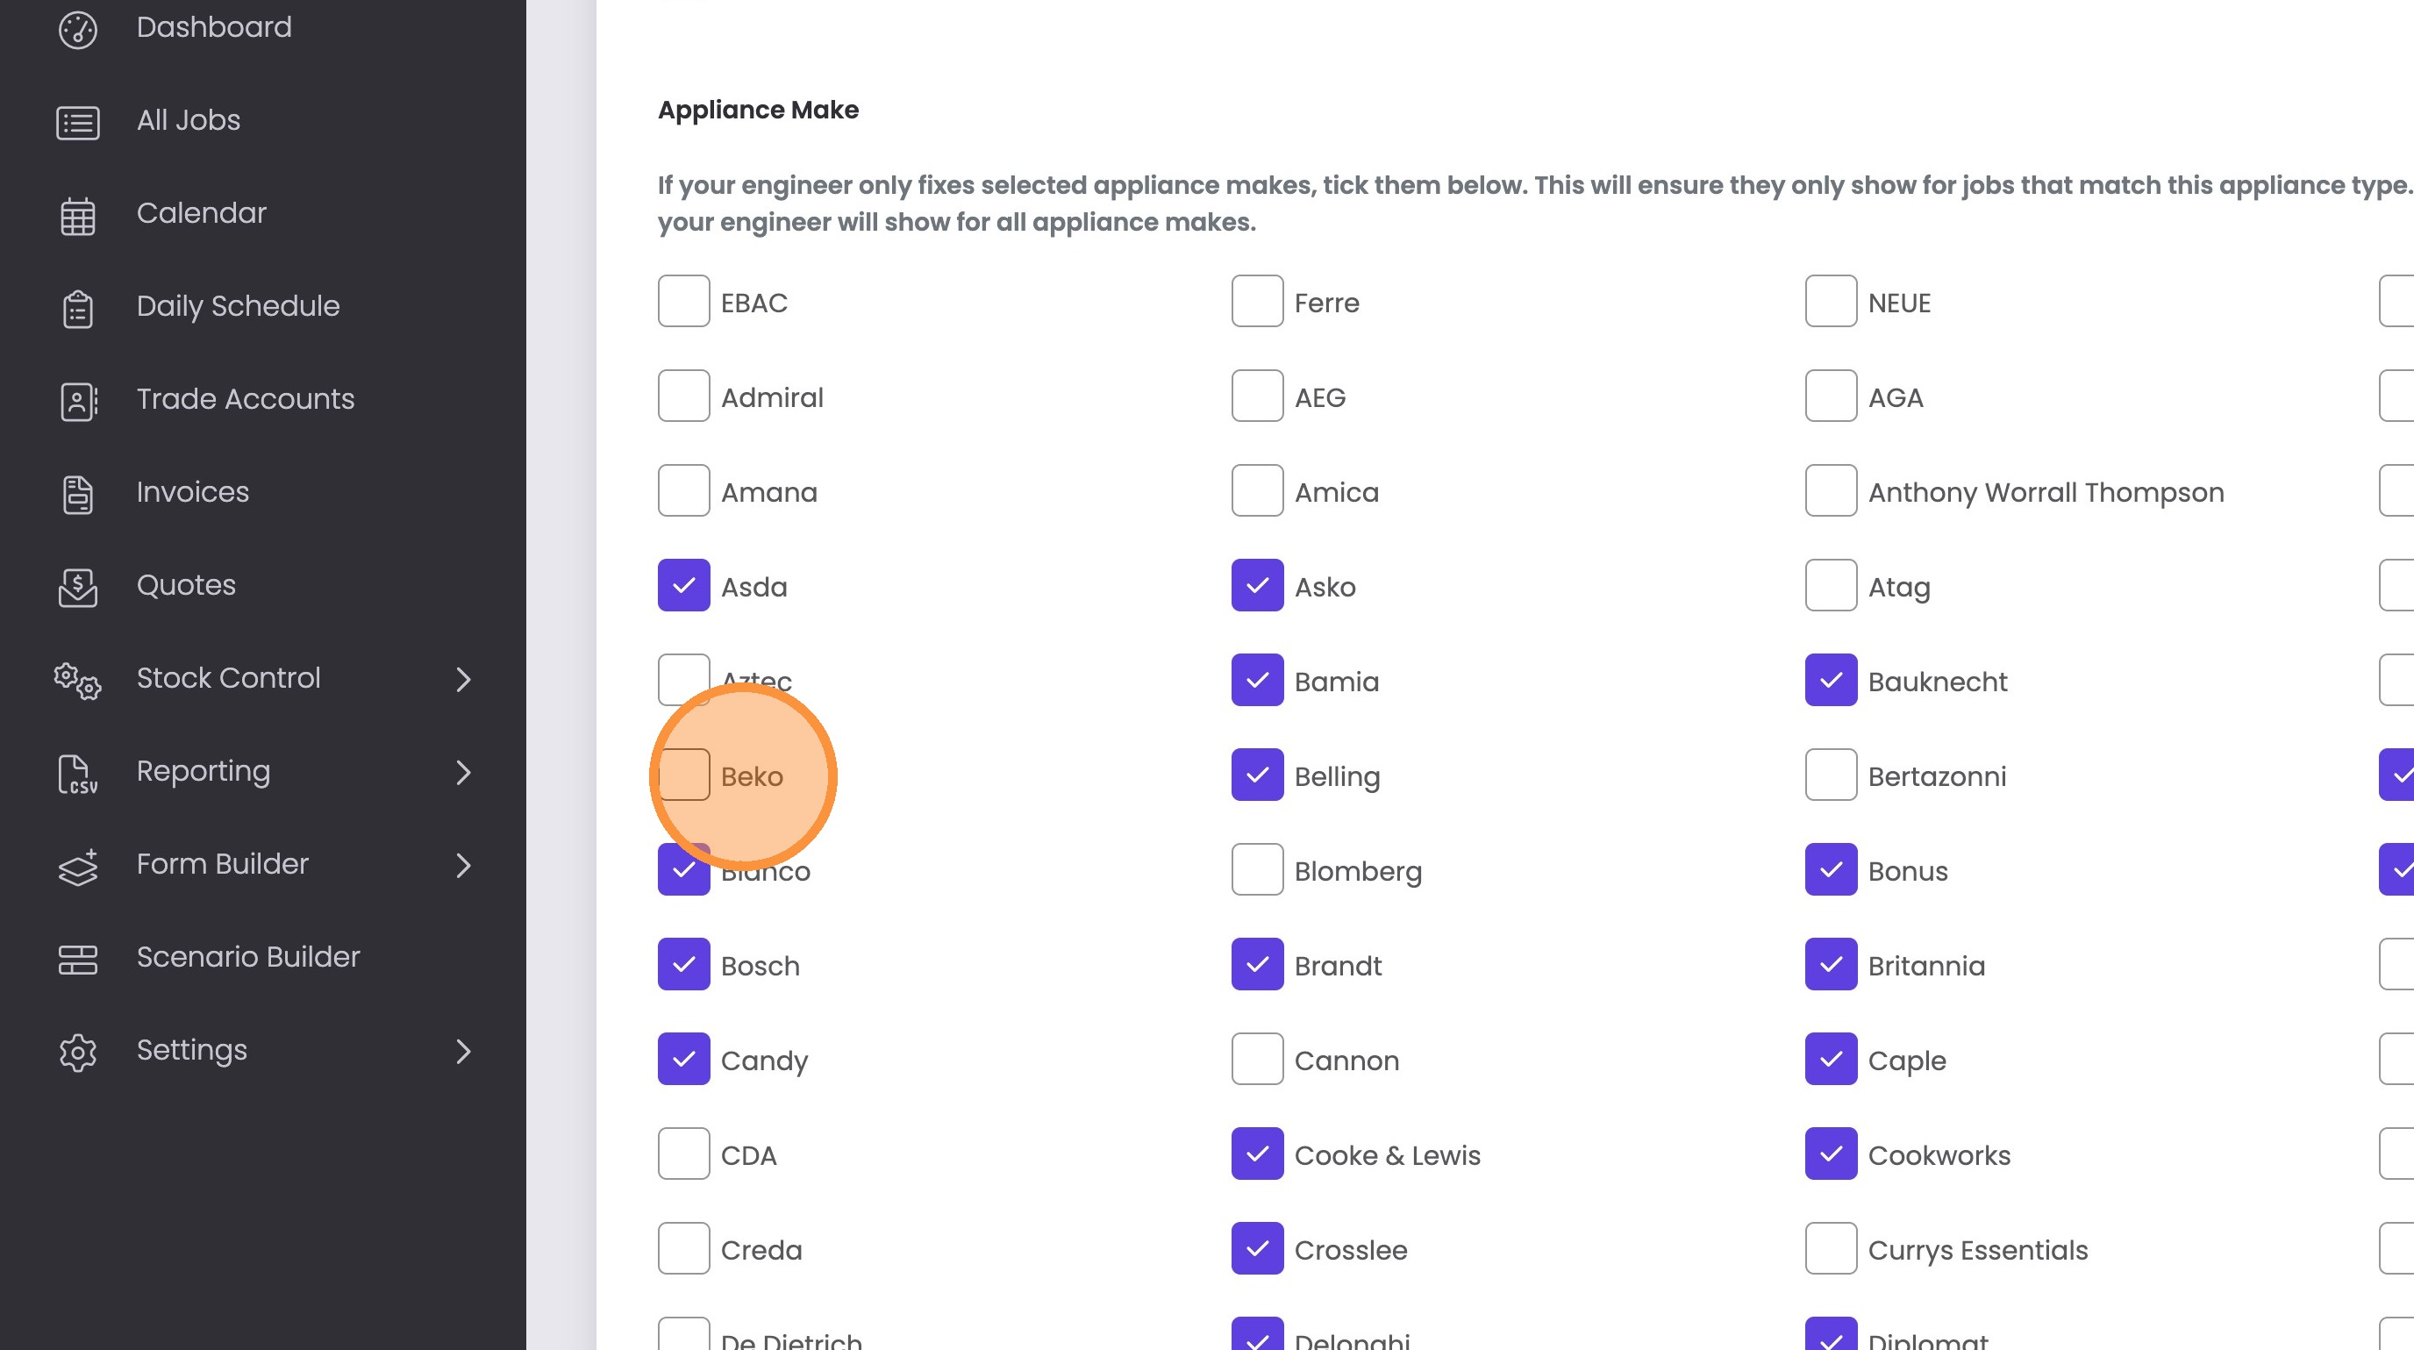Uncheck the Bosch appliance make
Viewport: 2414px width, 1350px height.
684,964
